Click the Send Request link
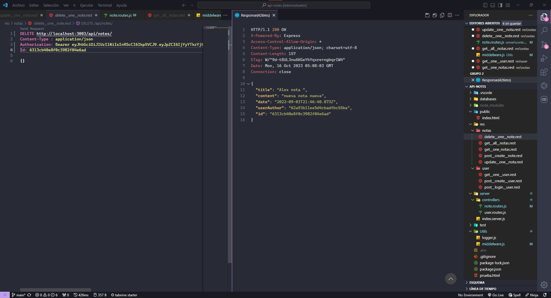This screenshot has height=298, width=551. [32, 29]
